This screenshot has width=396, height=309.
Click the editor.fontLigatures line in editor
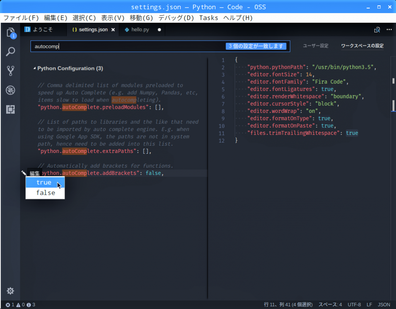[292, 89]
